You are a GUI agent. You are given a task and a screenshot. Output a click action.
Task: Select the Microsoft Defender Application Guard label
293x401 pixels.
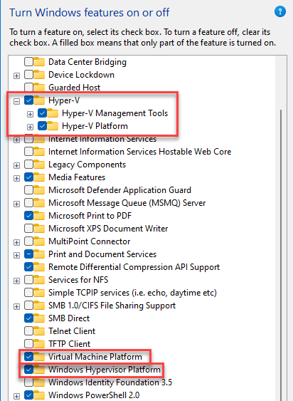click(x=119, y=190)
